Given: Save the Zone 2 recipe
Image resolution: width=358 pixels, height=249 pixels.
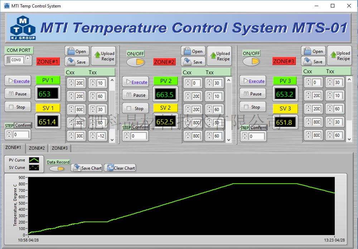Looking at the screenshot, I should (x=193, y=62).
